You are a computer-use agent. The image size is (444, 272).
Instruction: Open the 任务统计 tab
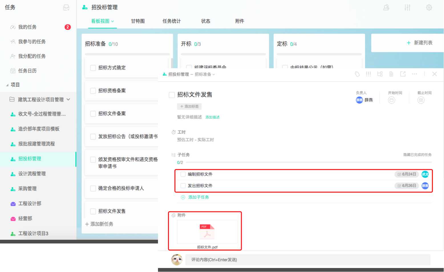tap(171, 21)
